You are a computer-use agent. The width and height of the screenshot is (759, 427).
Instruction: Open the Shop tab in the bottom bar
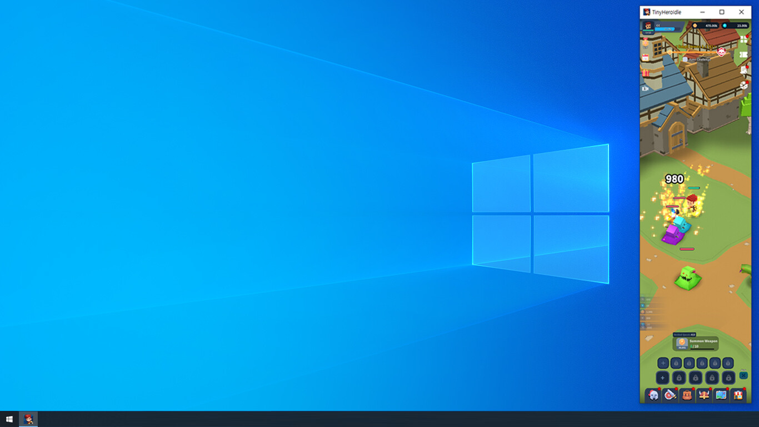pyautogui.click(x=738, y=396)
